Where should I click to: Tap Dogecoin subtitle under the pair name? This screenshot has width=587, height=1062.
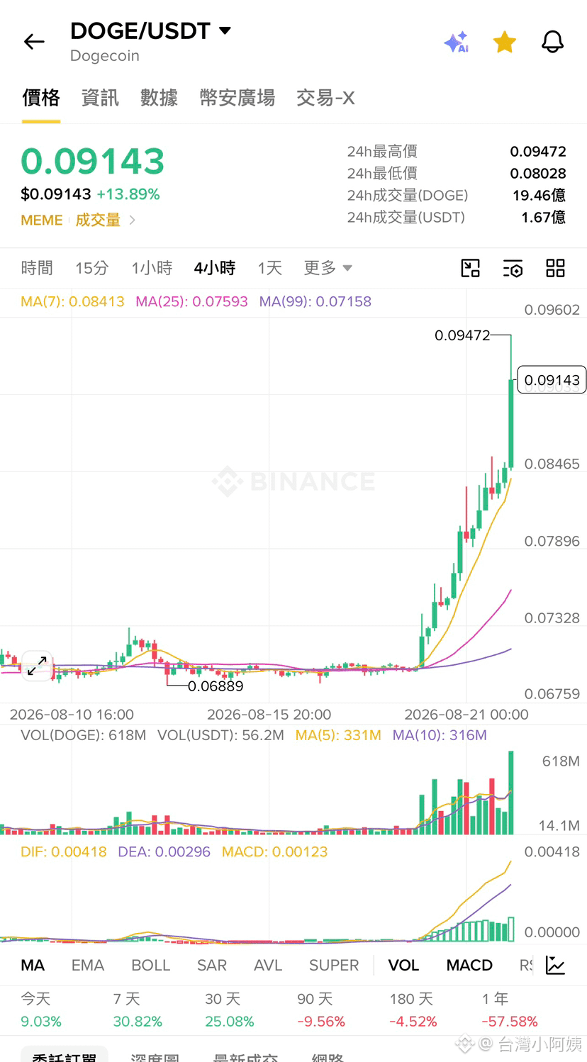(105, 56)
